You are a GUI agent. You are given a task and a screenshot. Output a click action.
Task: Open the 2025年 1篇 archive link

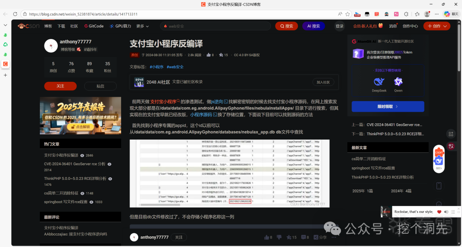[x=362, y=191]
